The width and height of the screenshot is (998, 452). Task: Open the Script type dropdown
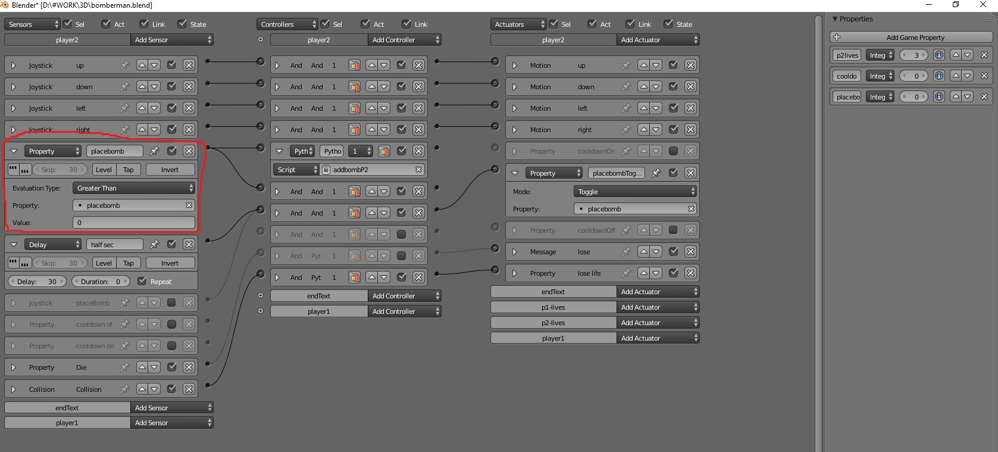coord(297,170)
